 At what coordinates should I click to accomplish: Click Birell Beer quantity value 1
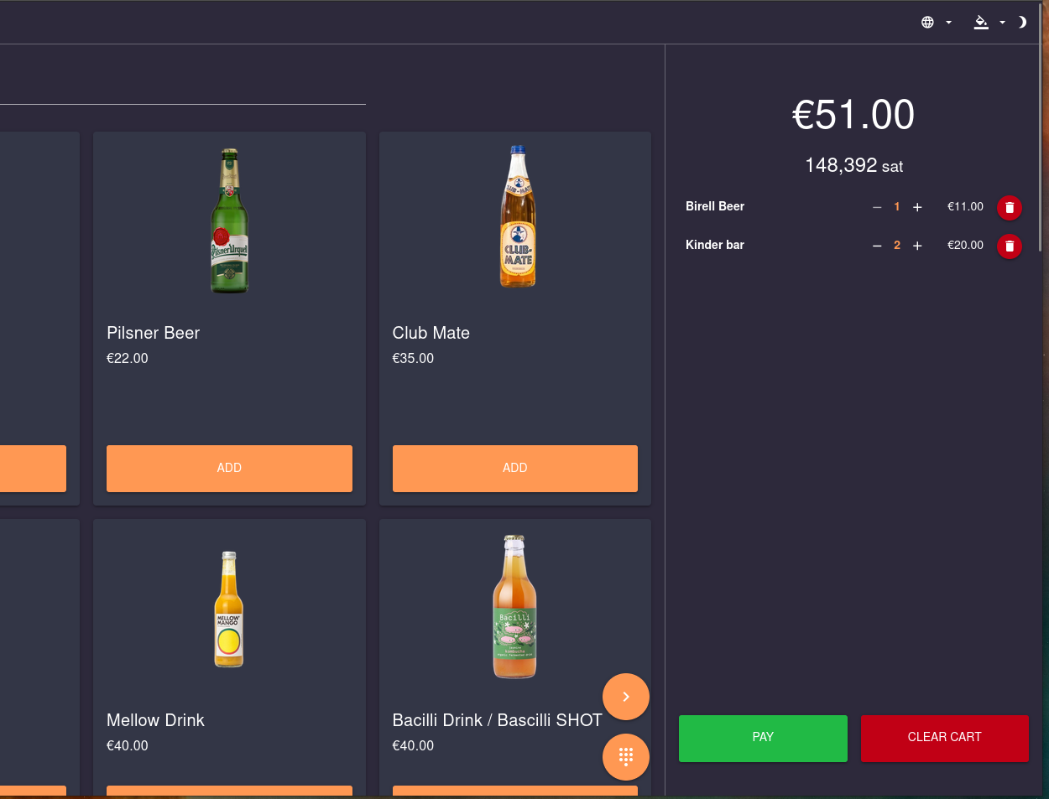(897, 207)
